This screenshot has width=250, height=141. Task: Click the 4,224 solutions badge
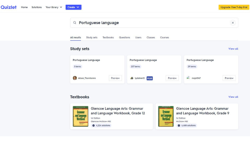(x=101, y=126)
